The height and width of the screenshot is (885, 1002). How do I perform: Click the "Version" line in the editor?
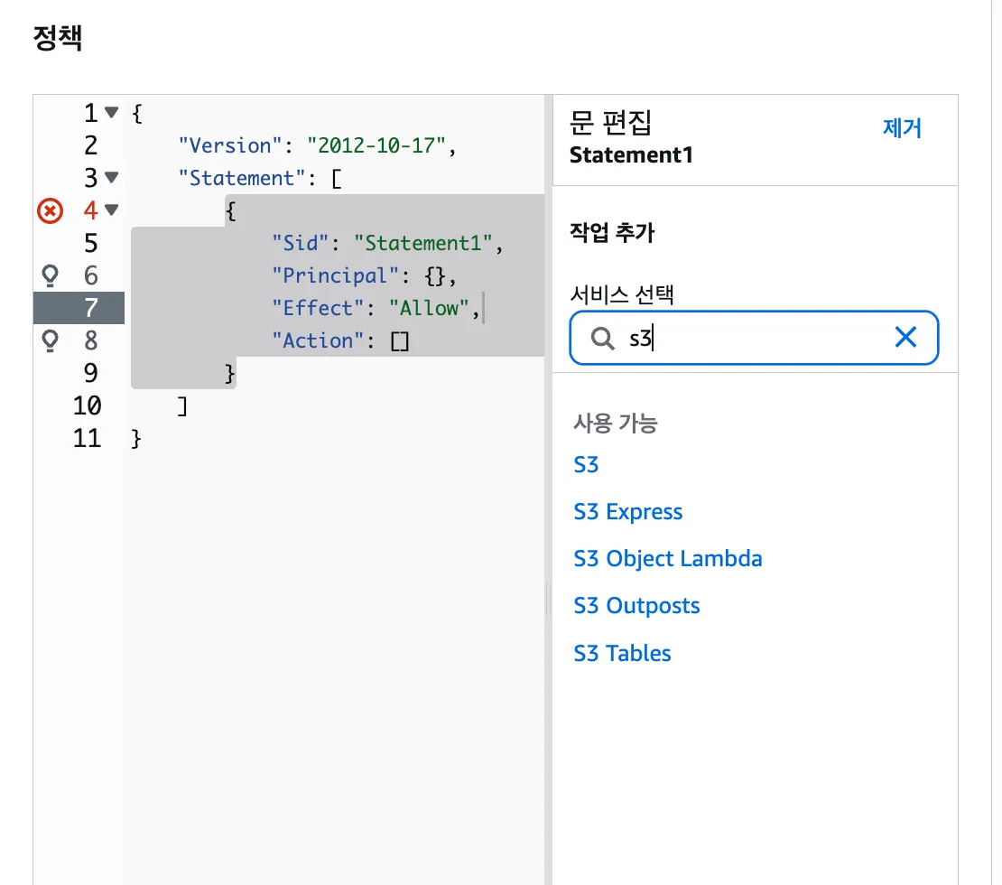coord(317,145)
